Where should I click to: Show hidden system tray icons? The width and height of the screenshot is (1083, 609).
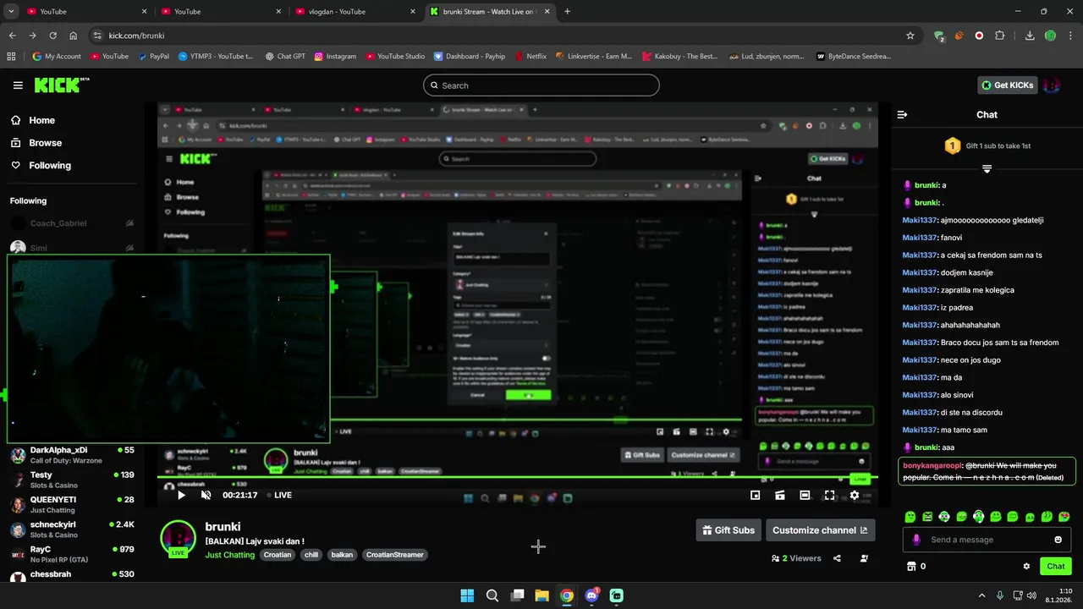981,595
